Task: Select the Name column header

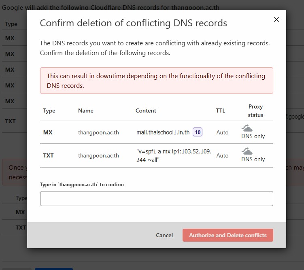Action: [x=86, y=111]
